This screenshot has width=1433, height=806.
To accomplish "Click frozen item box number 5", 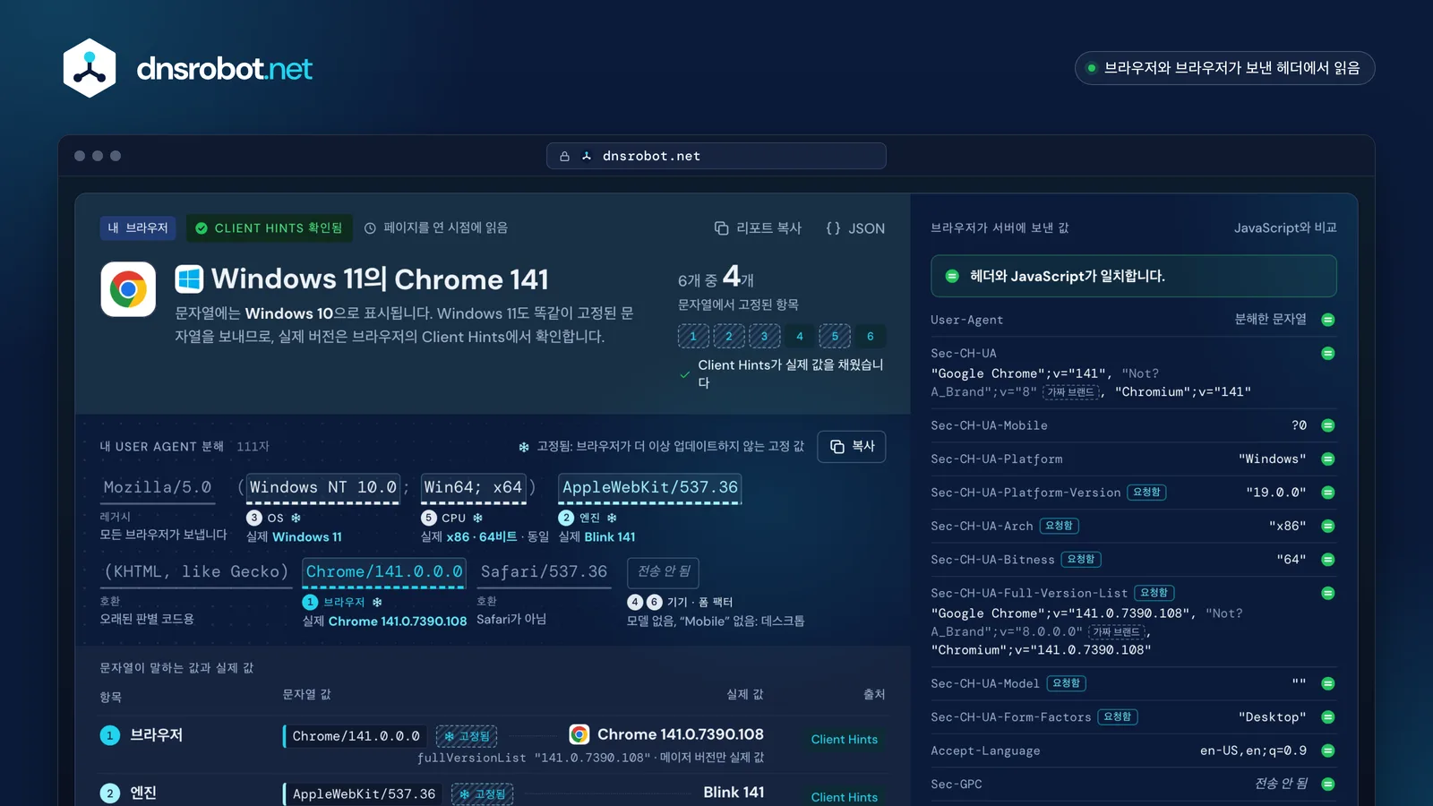I will tap(835, 336).
